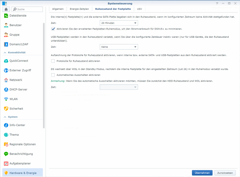Switch to the USV tab
Image resolution: width=240 pixels, height=177 pixels.
139,9
